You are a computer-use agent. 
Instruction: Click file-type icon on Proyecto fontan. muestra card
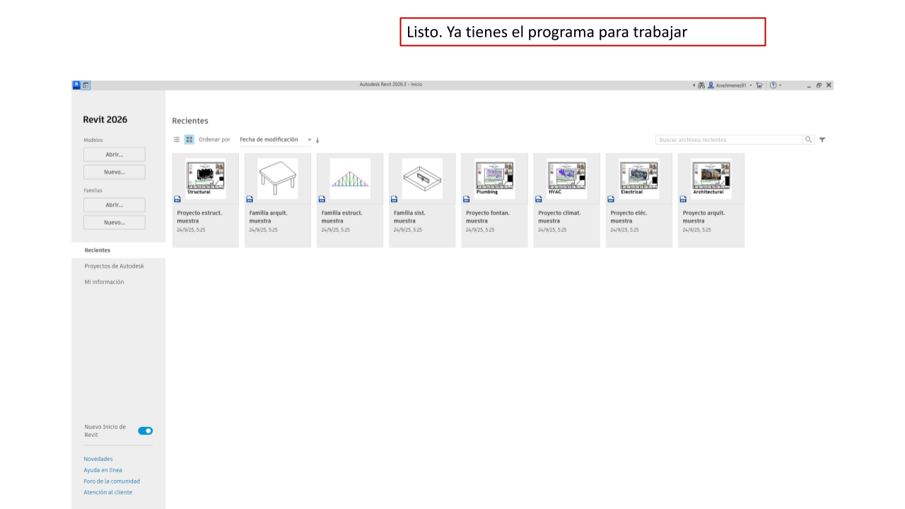point(466,199)
